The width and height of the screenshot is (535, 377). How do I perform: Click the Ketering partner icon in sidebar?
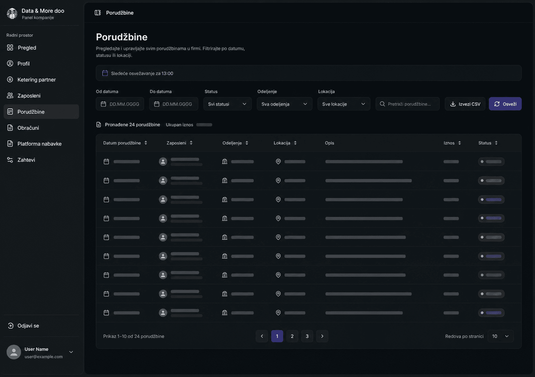[10, 79]
